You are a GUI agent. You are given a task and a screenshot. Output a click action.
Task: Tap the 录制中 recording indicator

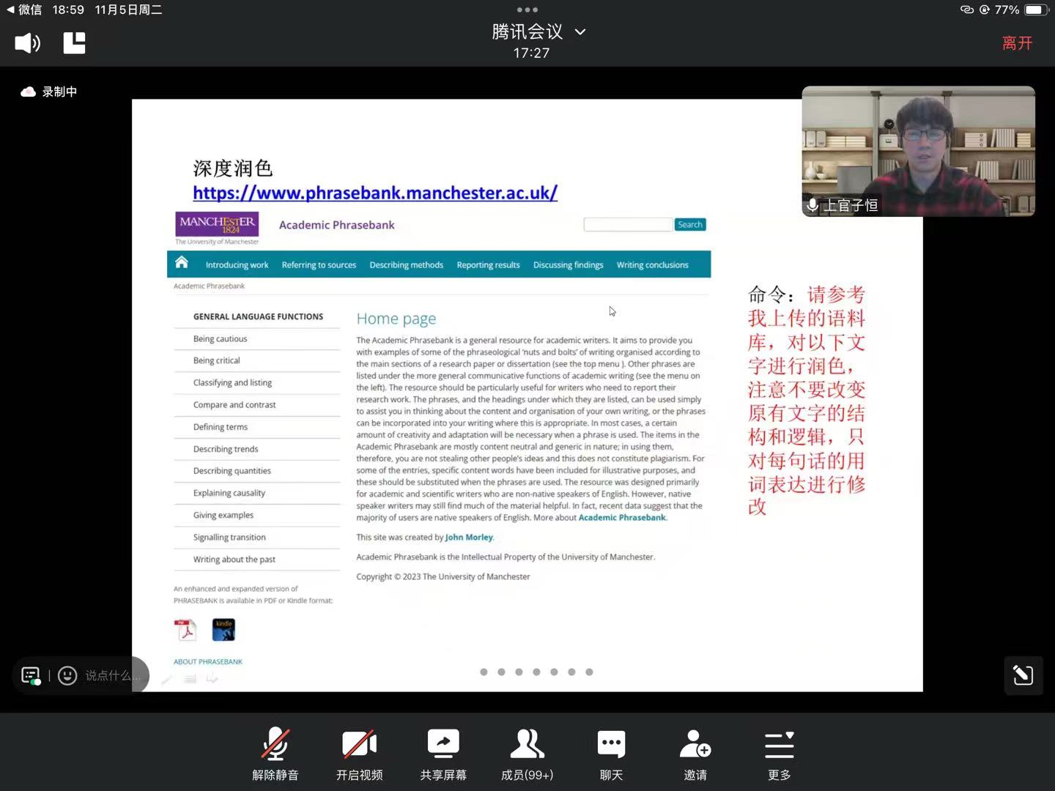tap(50, 92)
